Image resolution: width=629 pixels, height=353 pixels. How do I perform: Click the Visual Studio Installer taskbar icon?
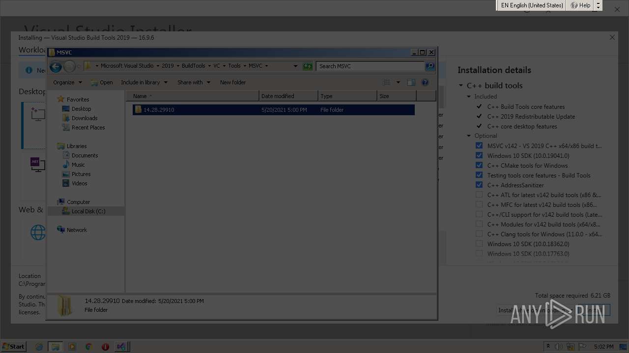pos(121,347)
